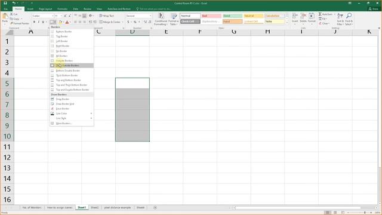
Task: Click the Accounting Number Format dollar icon
Action: (x=128, y=22)
